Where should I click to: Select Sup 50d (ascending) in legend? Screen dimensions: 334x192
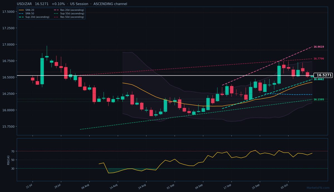click(68, 13)
